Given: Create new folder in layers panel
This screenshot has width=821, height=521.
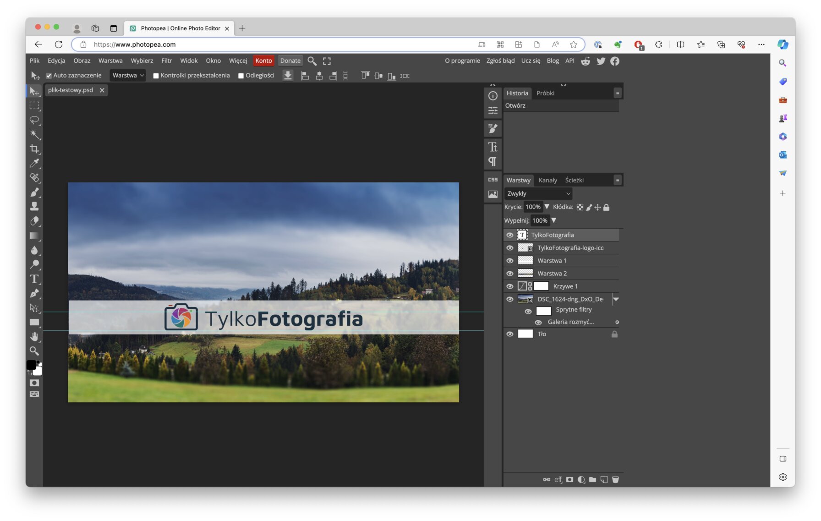Looking at the screenshot, I should [x=592, y=479].
